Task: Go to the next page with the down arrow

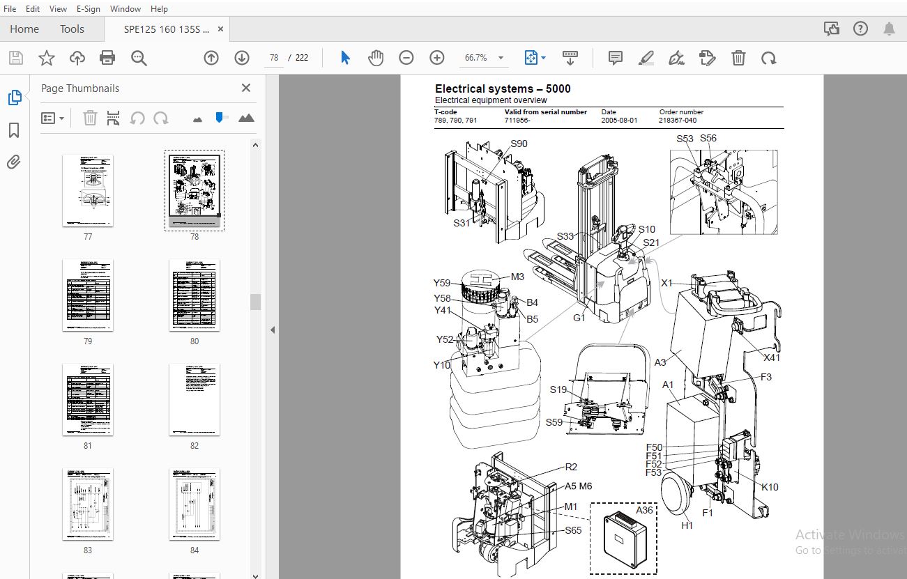Action: 242,58
